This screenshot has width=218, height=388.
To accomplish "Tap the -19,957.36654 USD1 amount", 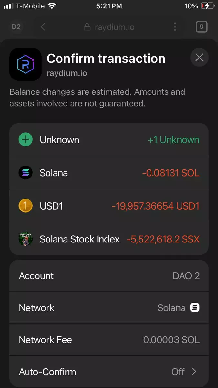I will pyautogui.click(x=155, y=206).
